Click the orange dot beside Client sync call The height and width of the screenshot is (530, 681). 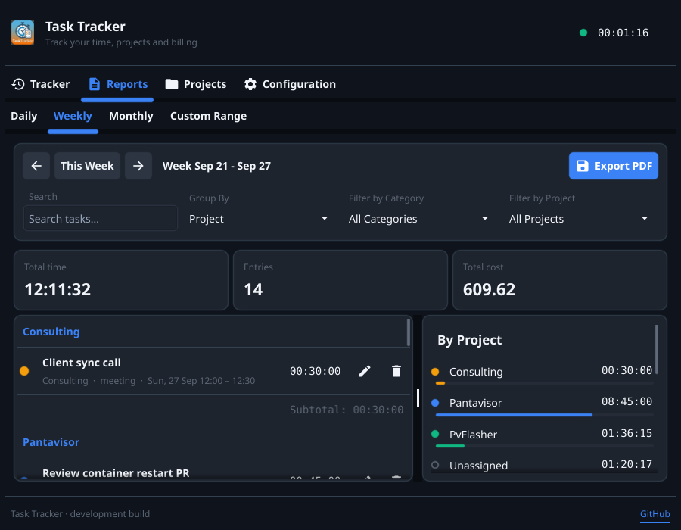[24, 370]
